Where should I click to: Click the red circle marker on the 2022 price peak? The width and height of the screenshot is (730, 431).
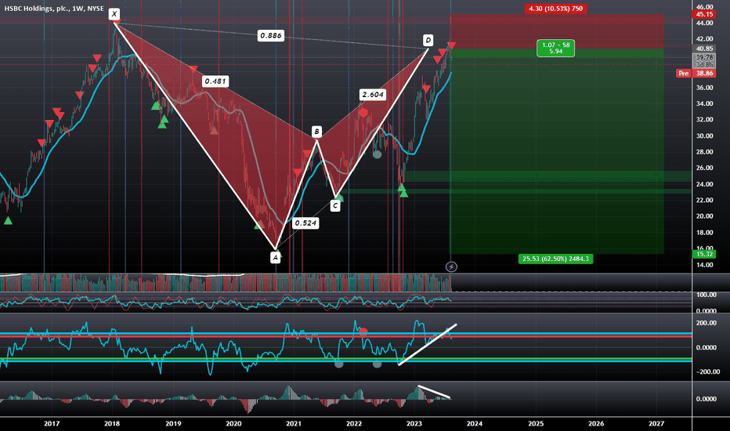tap(363, 112)
